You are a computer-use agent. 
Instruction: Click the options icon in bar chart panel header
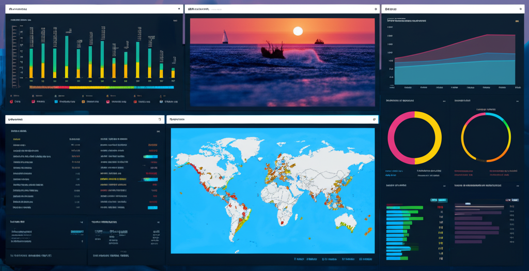click(179, 9)
